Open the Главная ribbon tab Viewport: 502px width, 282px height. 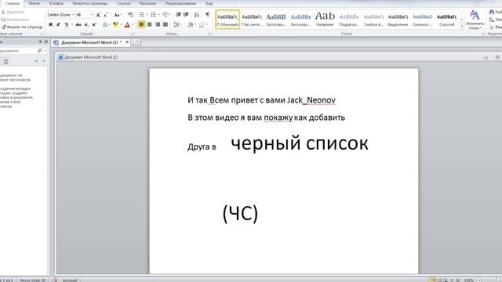coord(13,3)
